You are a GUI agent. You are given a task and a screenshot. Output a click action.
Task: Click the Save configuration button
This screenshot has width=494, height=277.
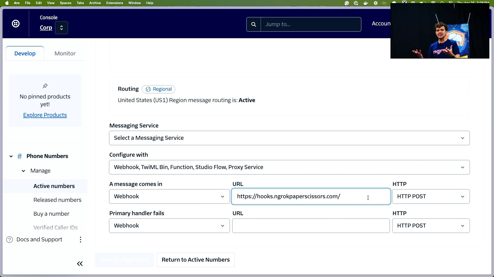pyautogui.click(x=125, y=260)
